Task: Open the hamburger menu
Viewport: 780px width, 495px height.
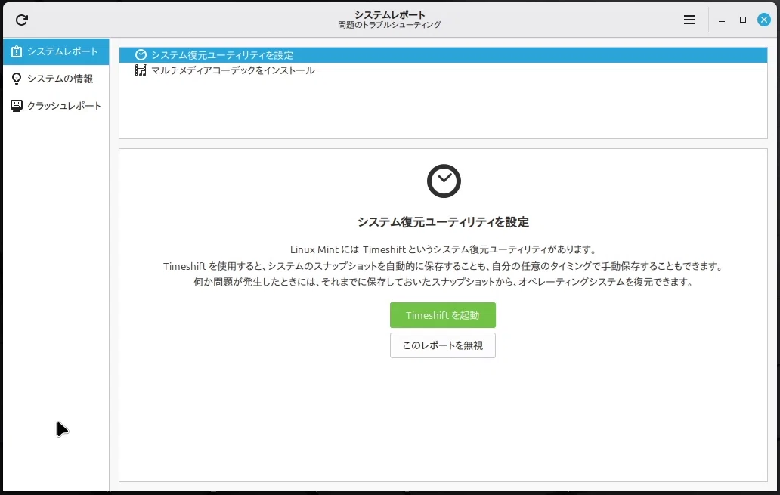Action: click(689, 20)
